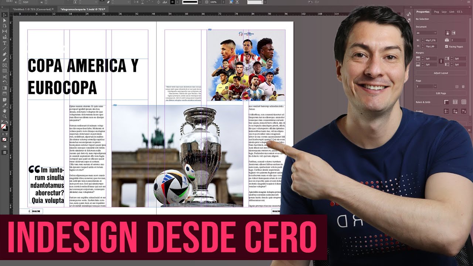The image size is (473, 266).
Task: Switch to the Properties panel tab
Action: click(423, 12)
